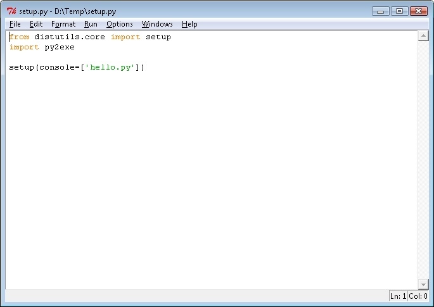Click the 'hello.py' string literal

click(x=110, y=67)
